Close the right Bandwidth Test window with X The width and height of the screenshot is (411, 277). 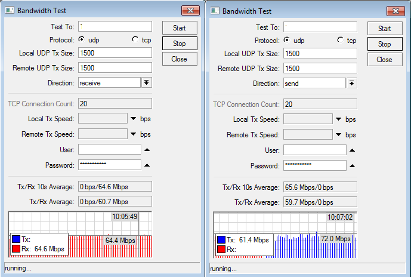click(396, 11)
